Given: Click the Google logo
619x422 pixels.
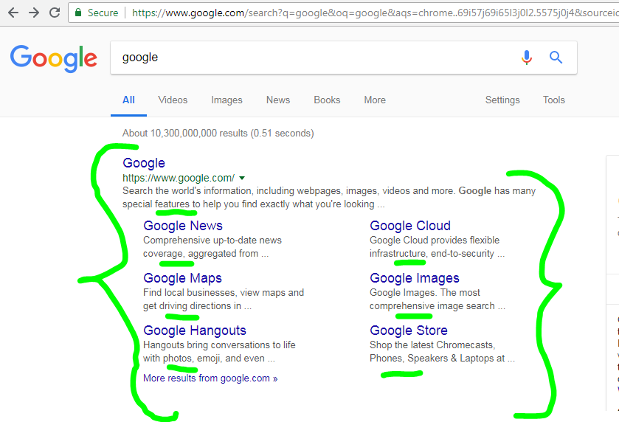Looking at the screenshot, I should click(x=54, y=58).
